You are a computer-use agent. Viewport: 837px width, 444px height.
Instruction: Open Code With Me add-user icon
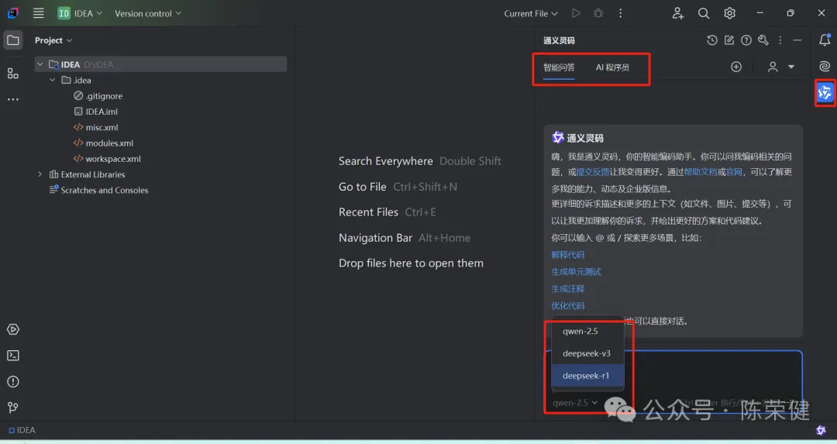pyautogui.click(x=678, y=13)
